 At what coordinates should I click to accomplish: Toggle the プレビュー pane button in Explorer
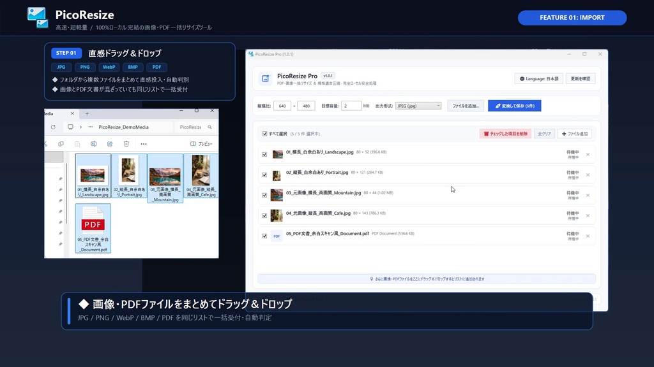[x=201, y=143]
